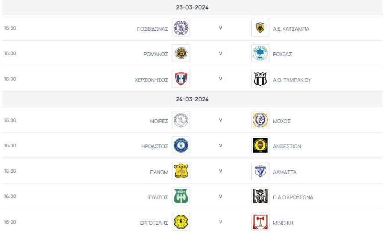The height and width of the screenshot is (236, 384).
Task: Click the ΑΝΘΕΣΤΙΩΝ team name
Action: coord(287,147)
